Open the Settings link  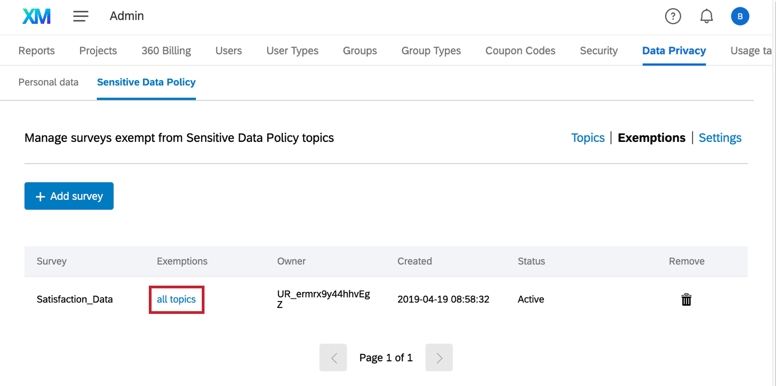tap(720, 138)
